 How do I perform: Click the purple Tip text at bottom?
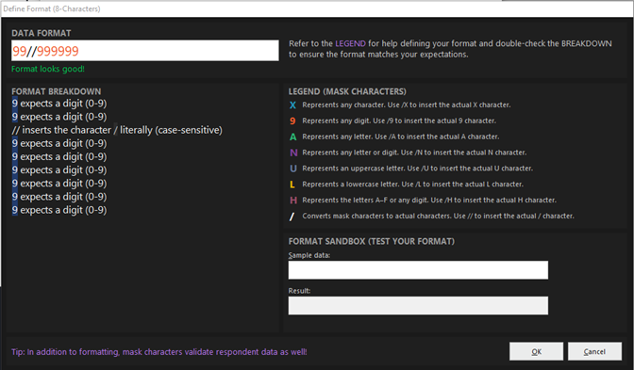pos(158,352)
